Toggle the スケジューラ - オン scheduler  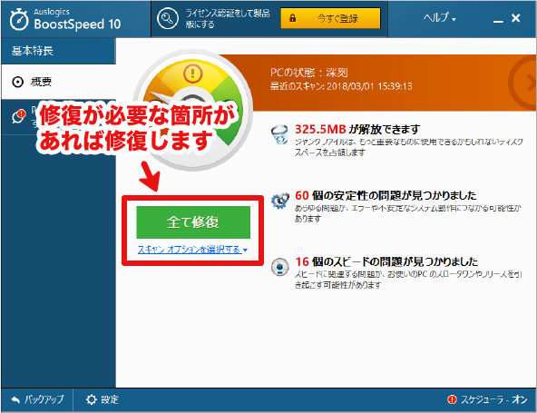(487, 399)
